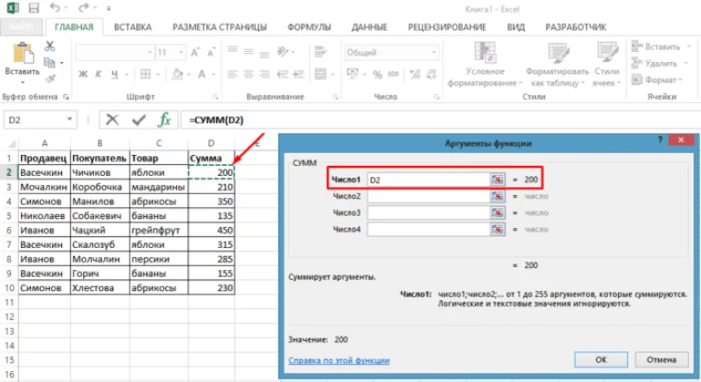The image size is (701, 382).
Task: Open the РАЗМЕТКА СТРАНИЦЫ tab
Action: pyautogui.click(x=219, y=27)
